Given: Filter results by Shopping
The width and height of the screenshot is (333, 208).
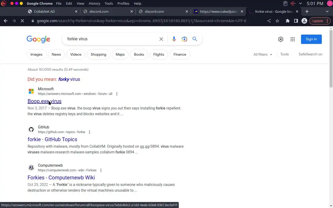Looking at the screenshot, I should pos(98,54).
